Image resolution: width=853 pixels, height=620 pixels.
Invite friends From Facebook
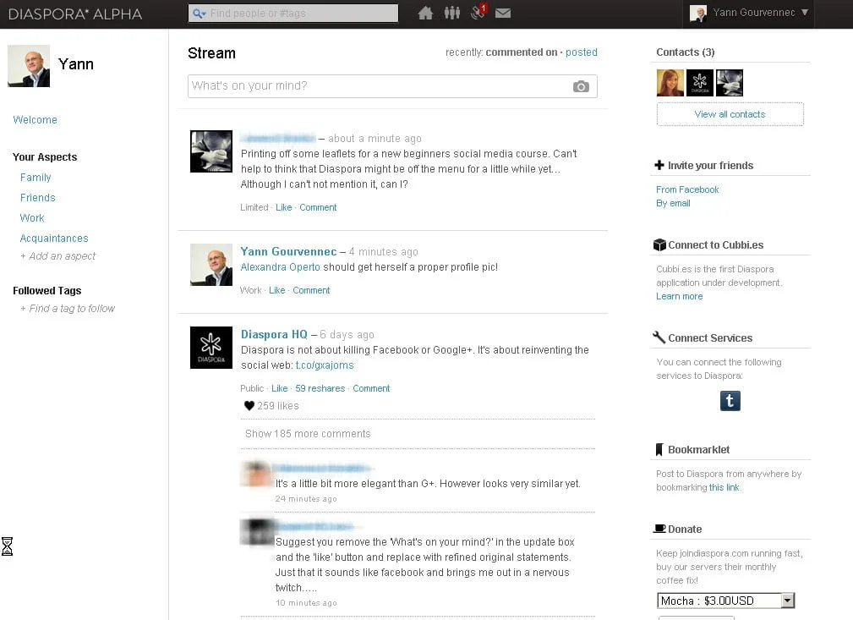point(687,189)
